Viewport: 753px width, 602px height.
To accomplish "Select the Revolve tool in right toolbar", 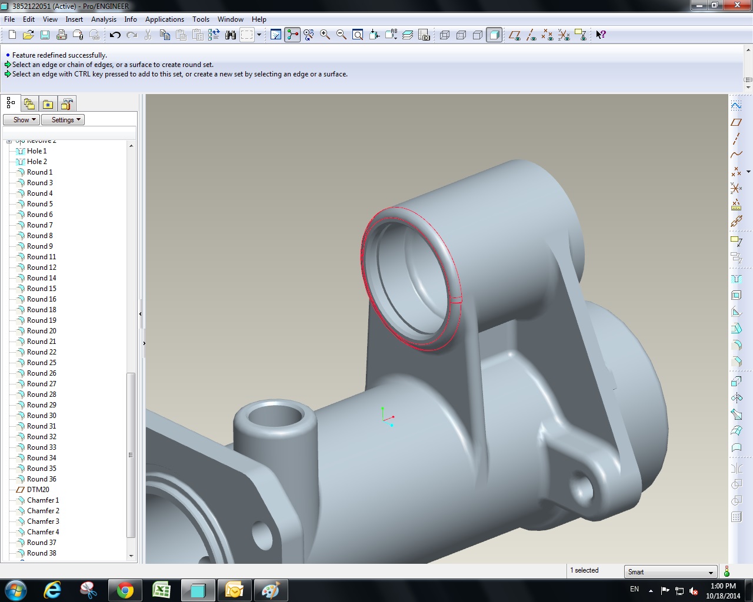I will point(736,398).
